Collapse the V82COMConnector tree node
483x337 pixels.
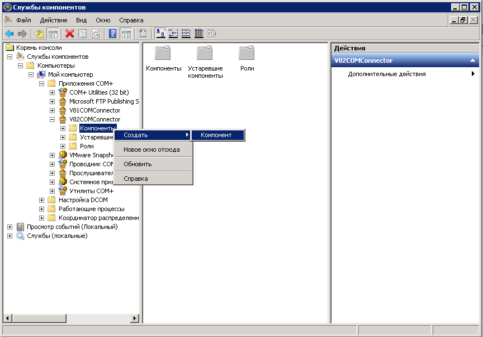coord(52,119)
